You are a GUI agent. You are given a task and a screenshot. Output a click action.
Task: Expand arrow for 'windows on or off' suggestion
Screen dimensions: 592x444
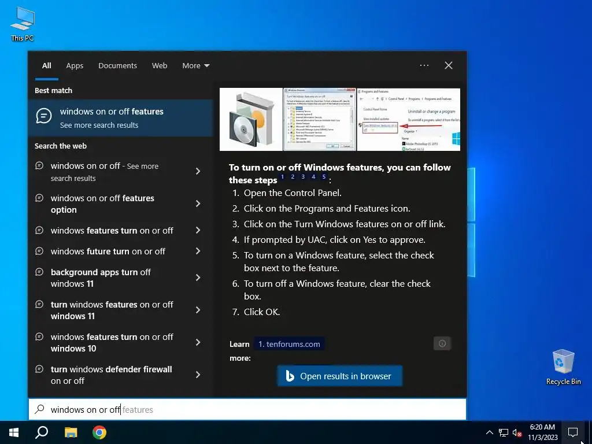tap(198, 171)
